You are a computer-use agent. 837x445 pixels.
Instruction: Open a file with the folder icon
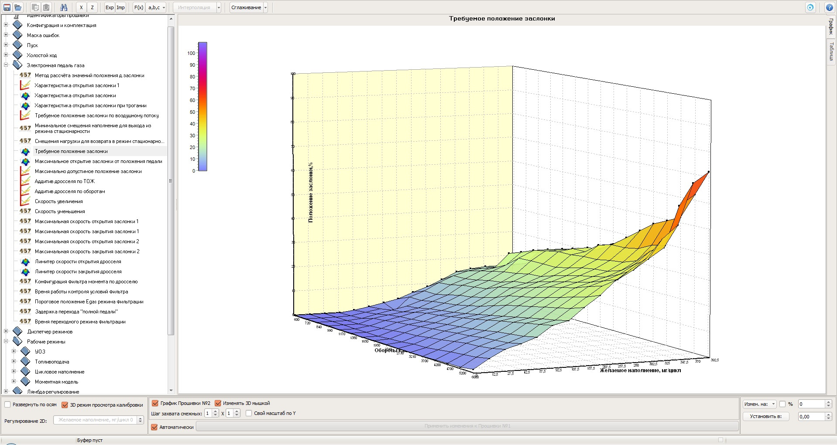18,7
